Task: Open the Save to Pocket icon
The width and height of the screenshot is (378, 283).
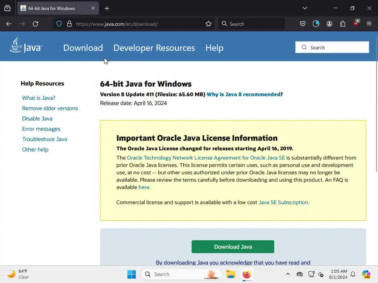Action: [303, 24]
